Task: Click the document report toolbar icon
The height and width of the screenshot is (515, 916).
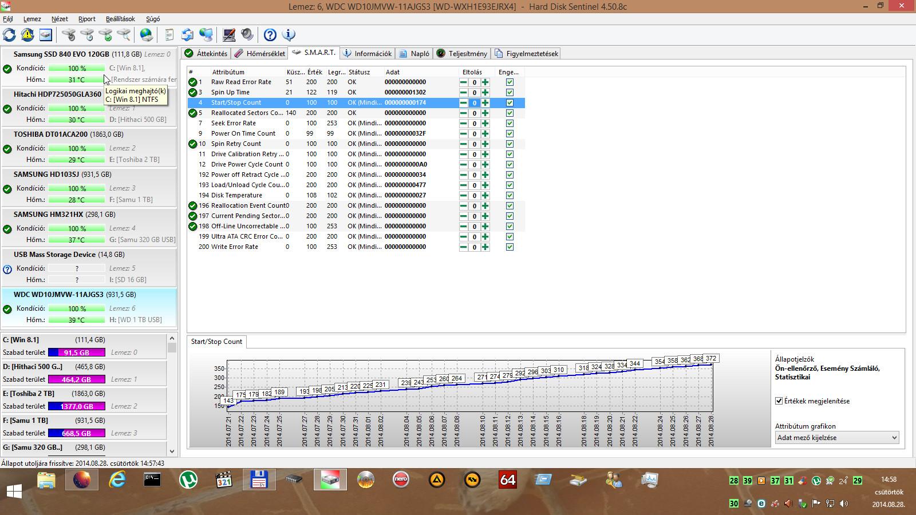Action: [x=169, y=35]
